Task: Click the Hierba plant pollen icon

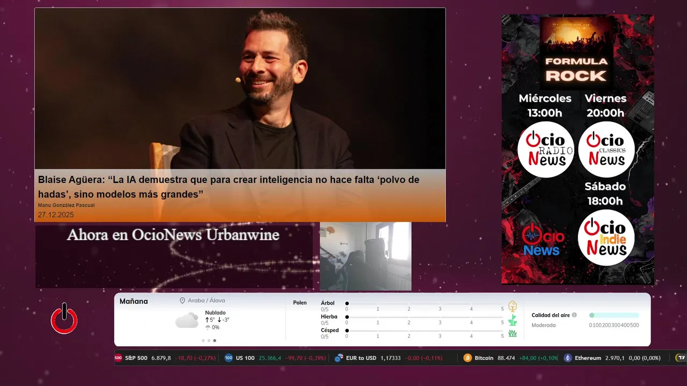Action: pos(513,320)
